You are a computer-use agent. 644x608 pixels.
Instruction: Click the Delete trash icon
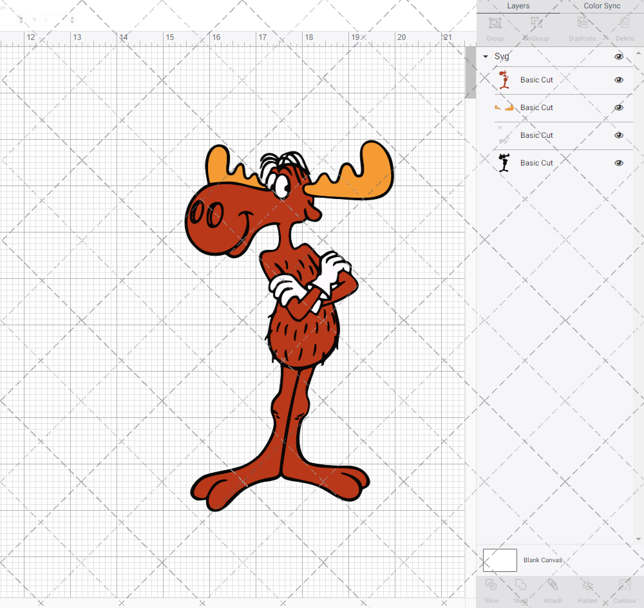click(x=625, y=23)
